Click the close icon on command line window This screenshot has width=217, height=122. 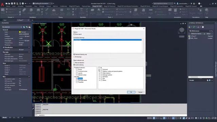[x=33, y=106]
